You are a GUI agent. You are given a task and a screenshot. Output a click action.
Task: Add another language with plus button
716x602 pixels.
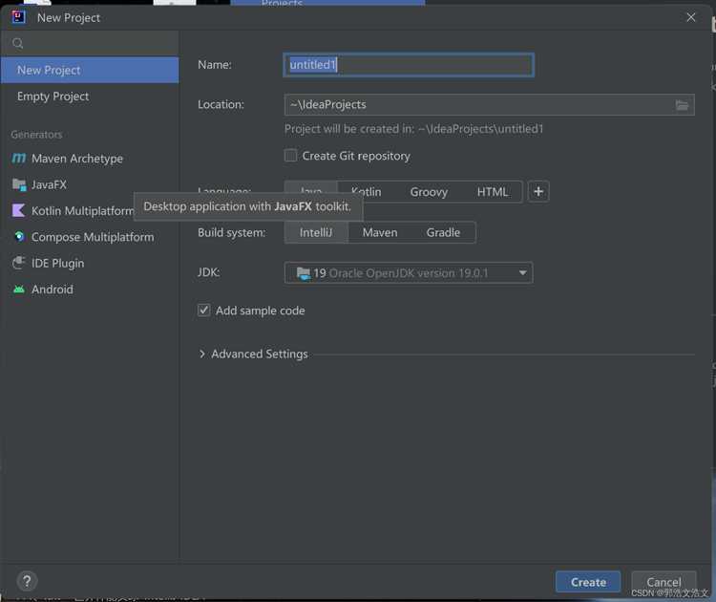538,191
